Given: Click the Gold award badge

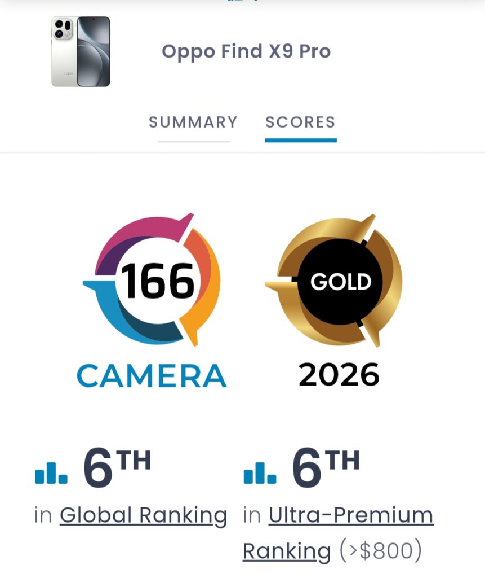Looking at the screenshot, I should pyautogui.click(x=337, y=281).
